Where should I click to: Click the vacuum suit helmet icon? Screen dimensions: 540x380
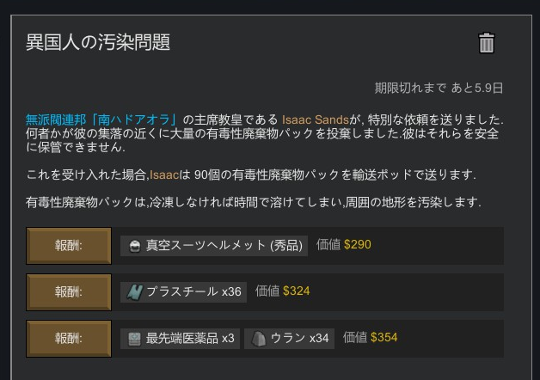tap(134, 246)
